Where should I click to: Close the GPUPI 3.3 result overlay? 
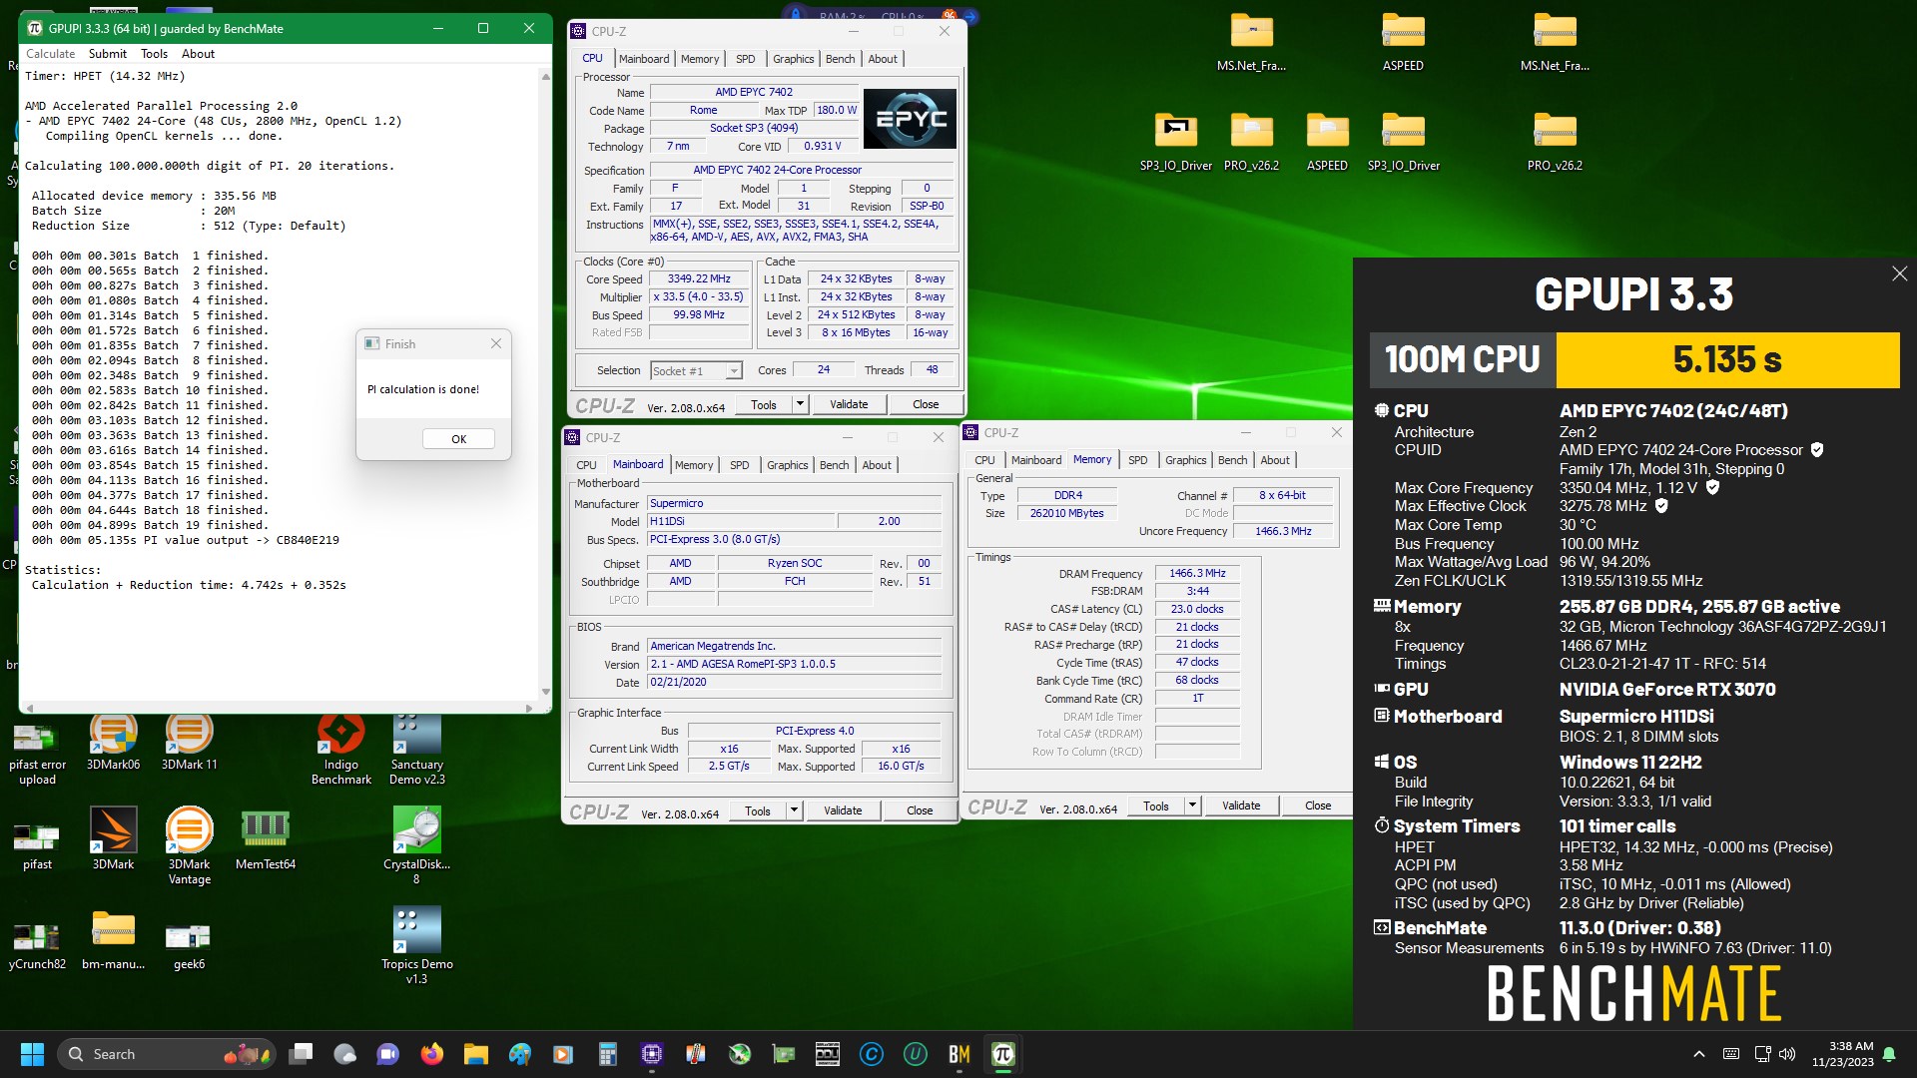pos(1899,273)
